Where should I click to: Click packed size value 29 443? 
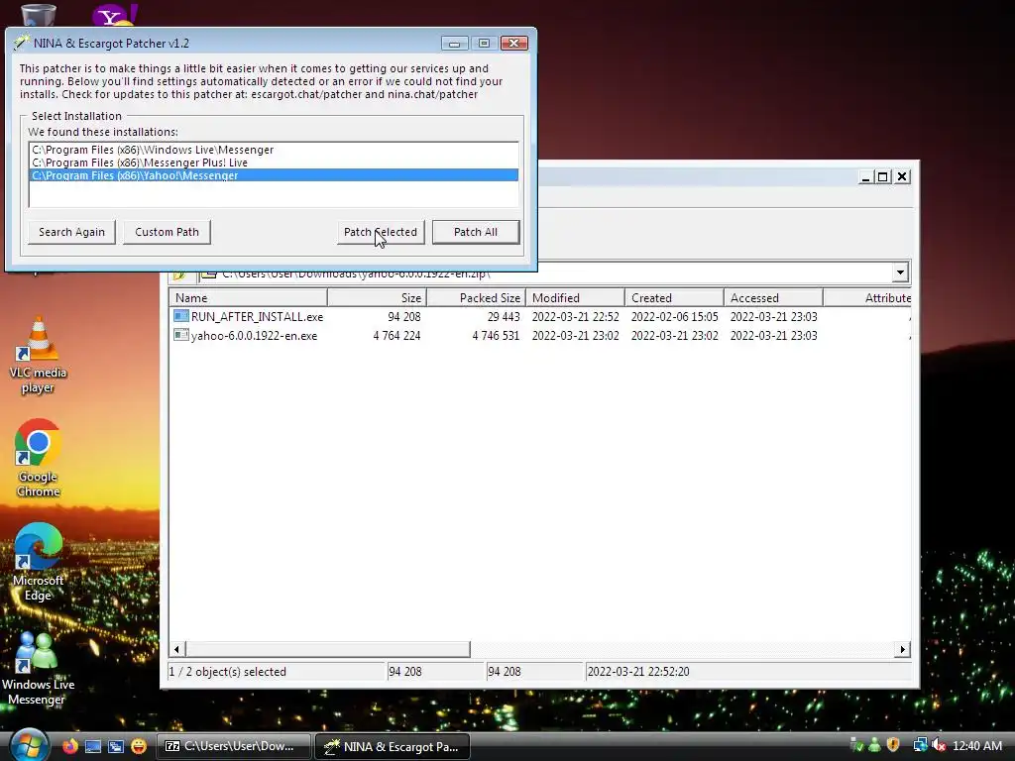pos(504,316)
